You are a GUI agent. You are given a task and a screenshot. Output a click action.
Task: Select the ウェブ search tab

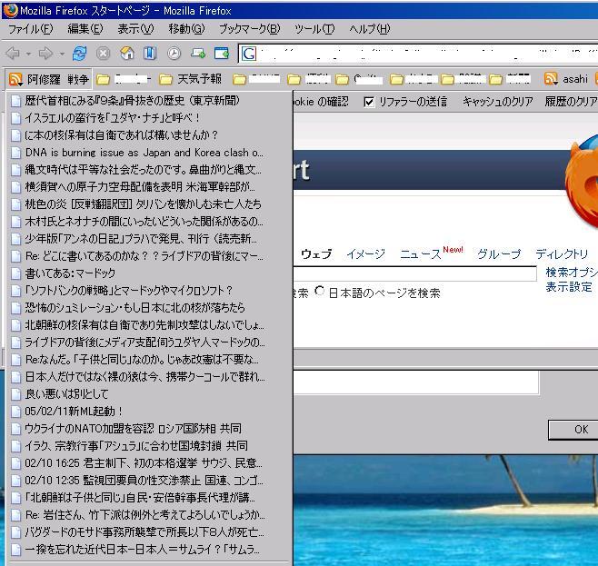pyautogui.click(x=316, y=253)
